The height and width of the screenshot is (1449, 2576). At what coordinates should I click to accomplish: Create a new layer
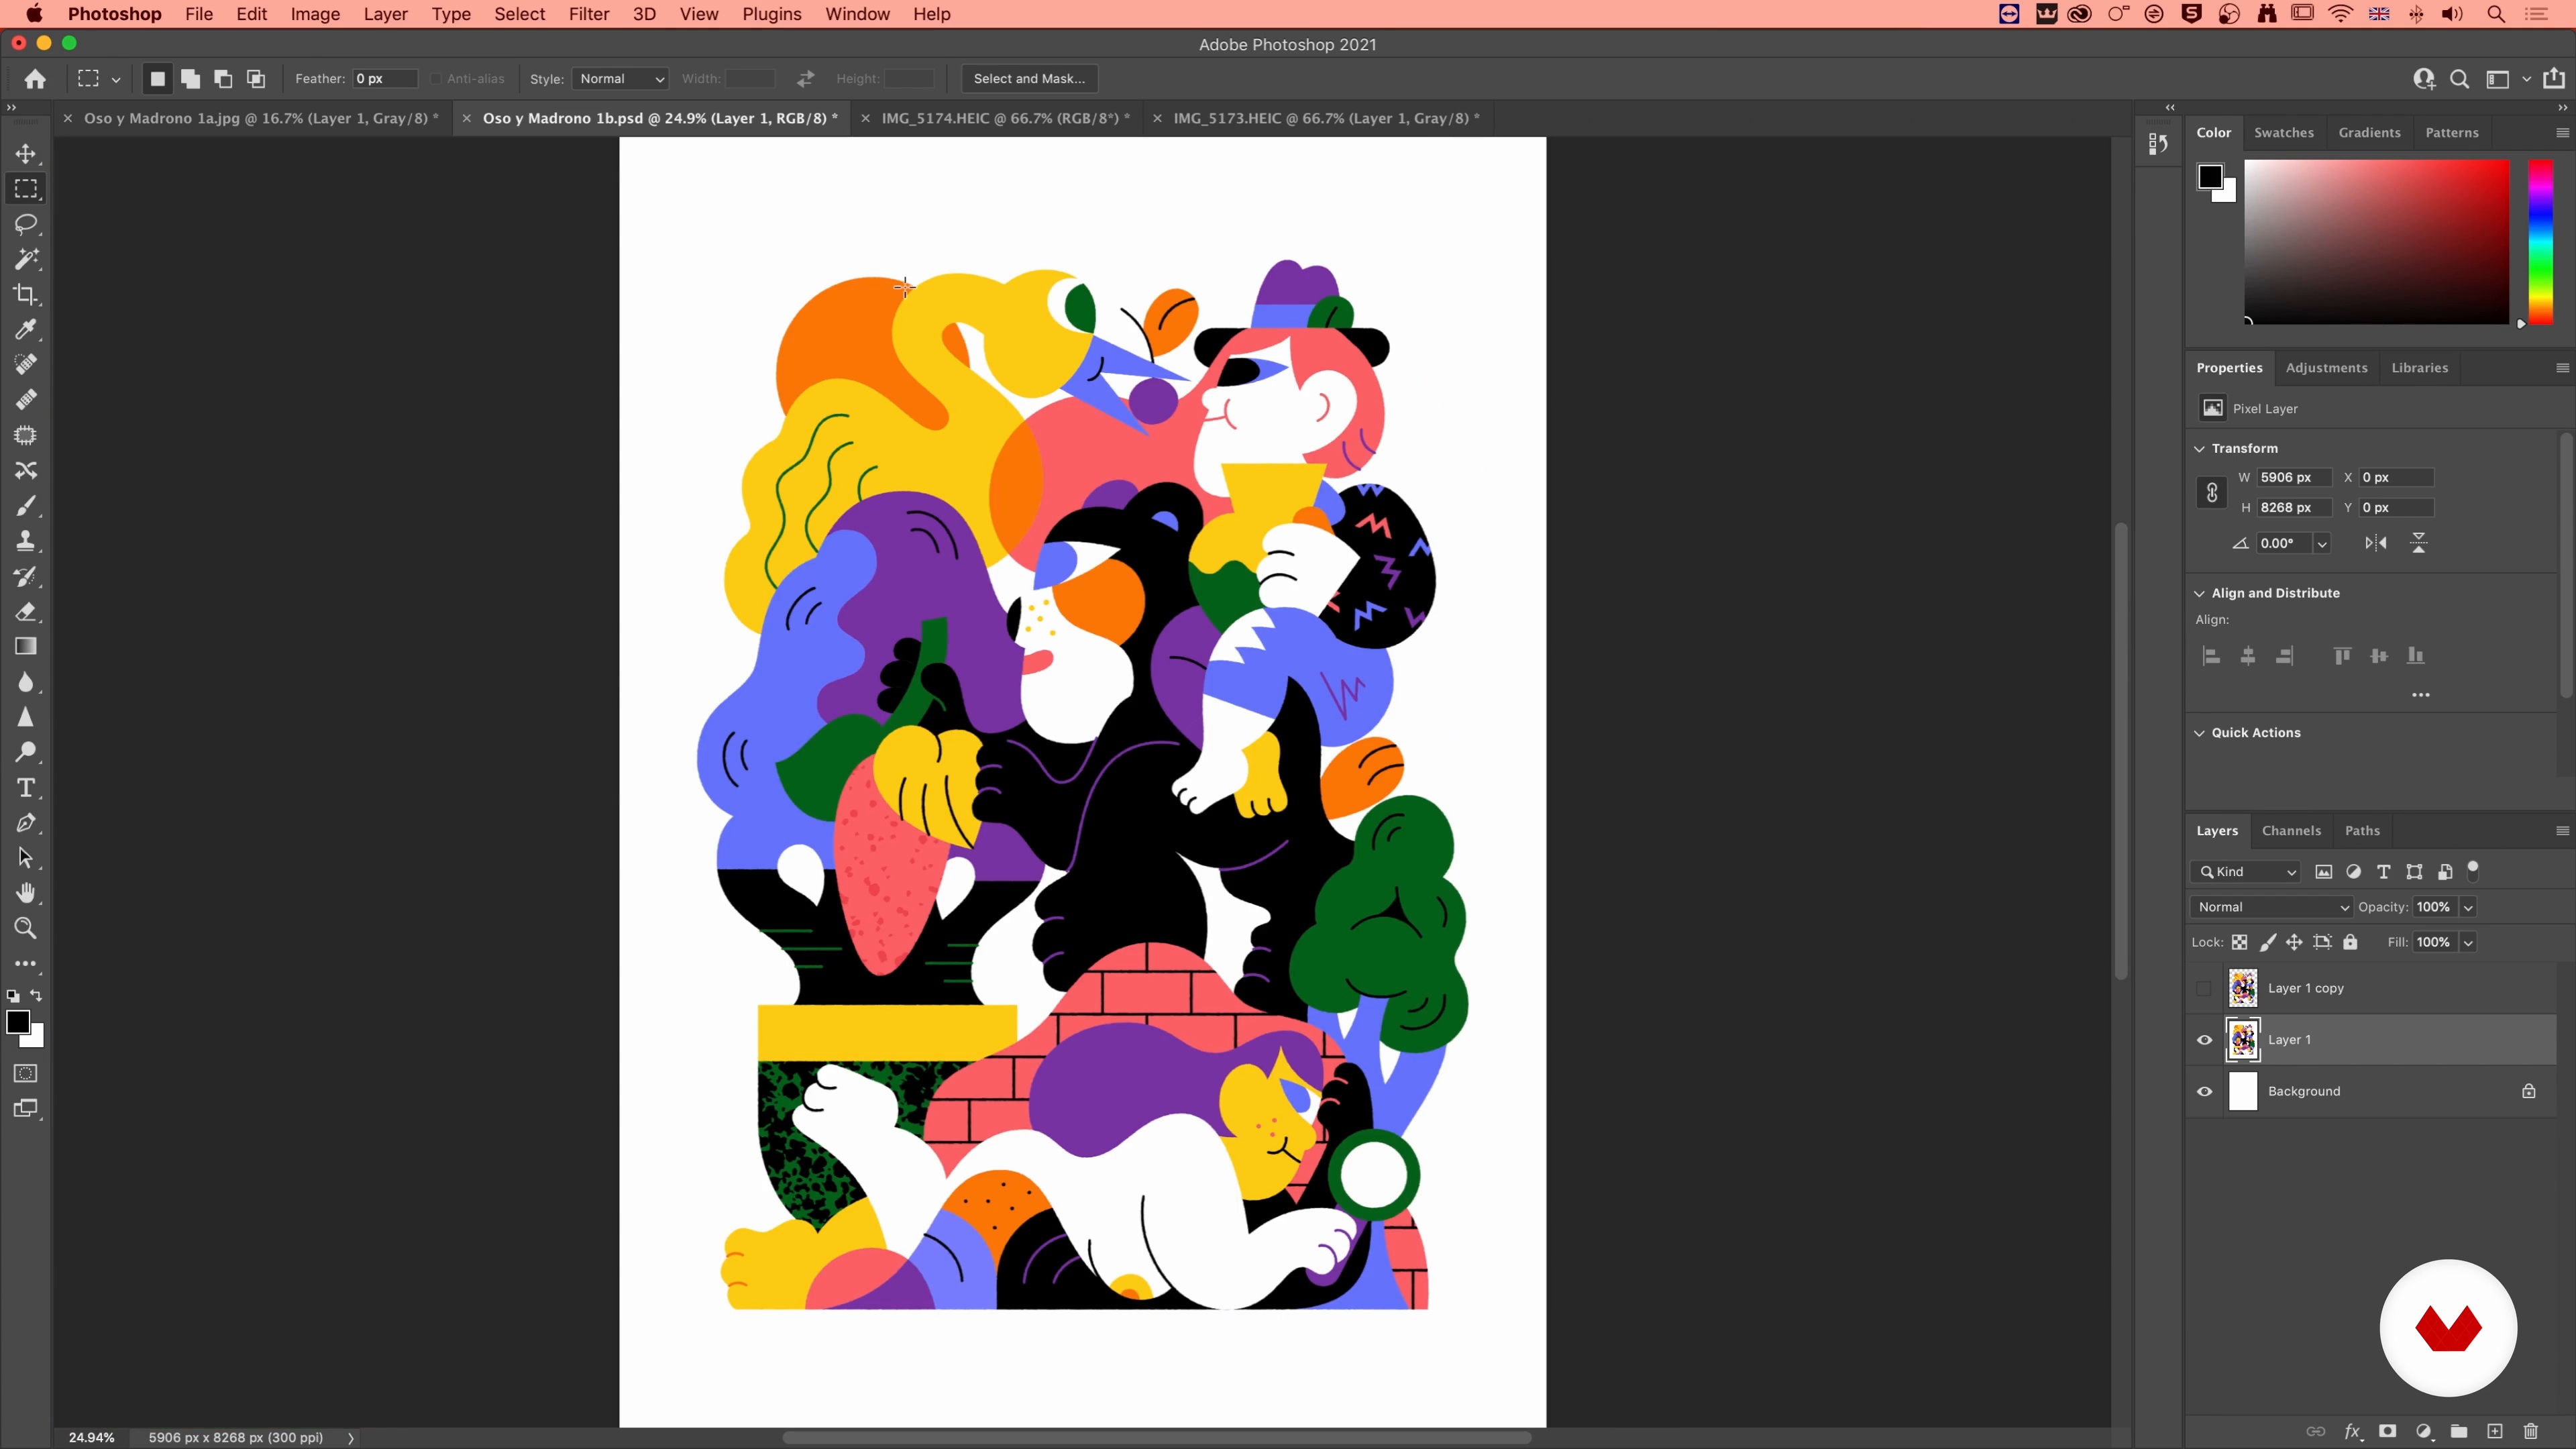coord(2495,1431)
